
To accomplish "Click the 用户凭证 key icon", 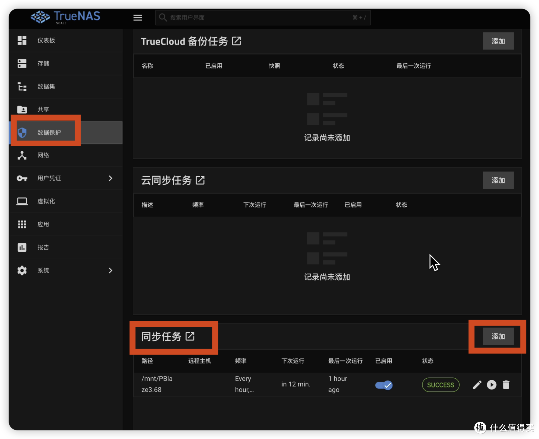I will point(22,178).
